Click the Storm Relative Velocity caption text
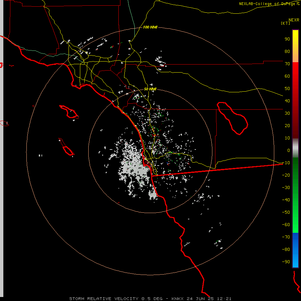 pyautogui.click(x=150, y=299)
